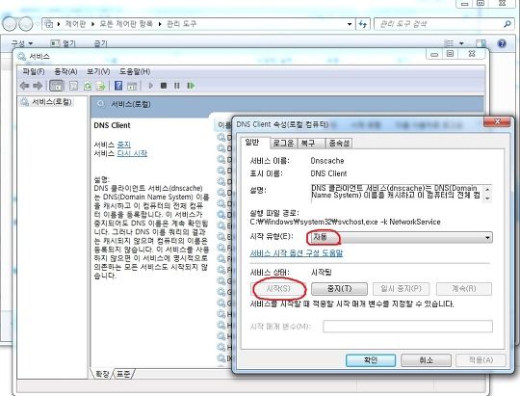Expand the breadcrumb arrow after 제어판
520x396 pixels.
pos(92,24)
